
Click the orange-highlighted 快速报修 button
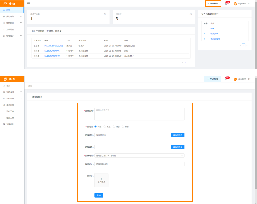point(213,4)
